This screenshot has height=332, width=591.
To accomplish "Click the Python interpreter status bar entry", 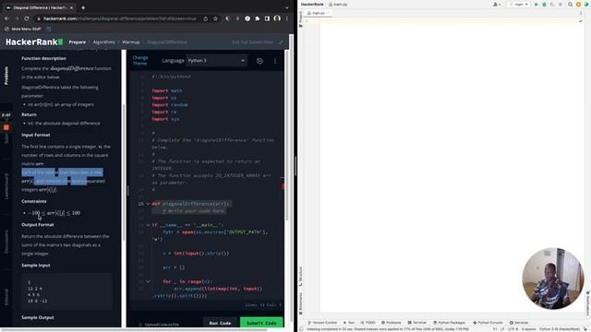I will (x=560, y=329).
